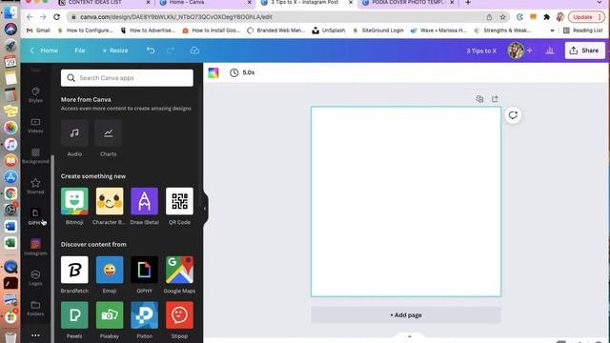The height and width of the screenshot is (343, 610).
Task: Edit the 5.0s page timing
Action: 242,72
